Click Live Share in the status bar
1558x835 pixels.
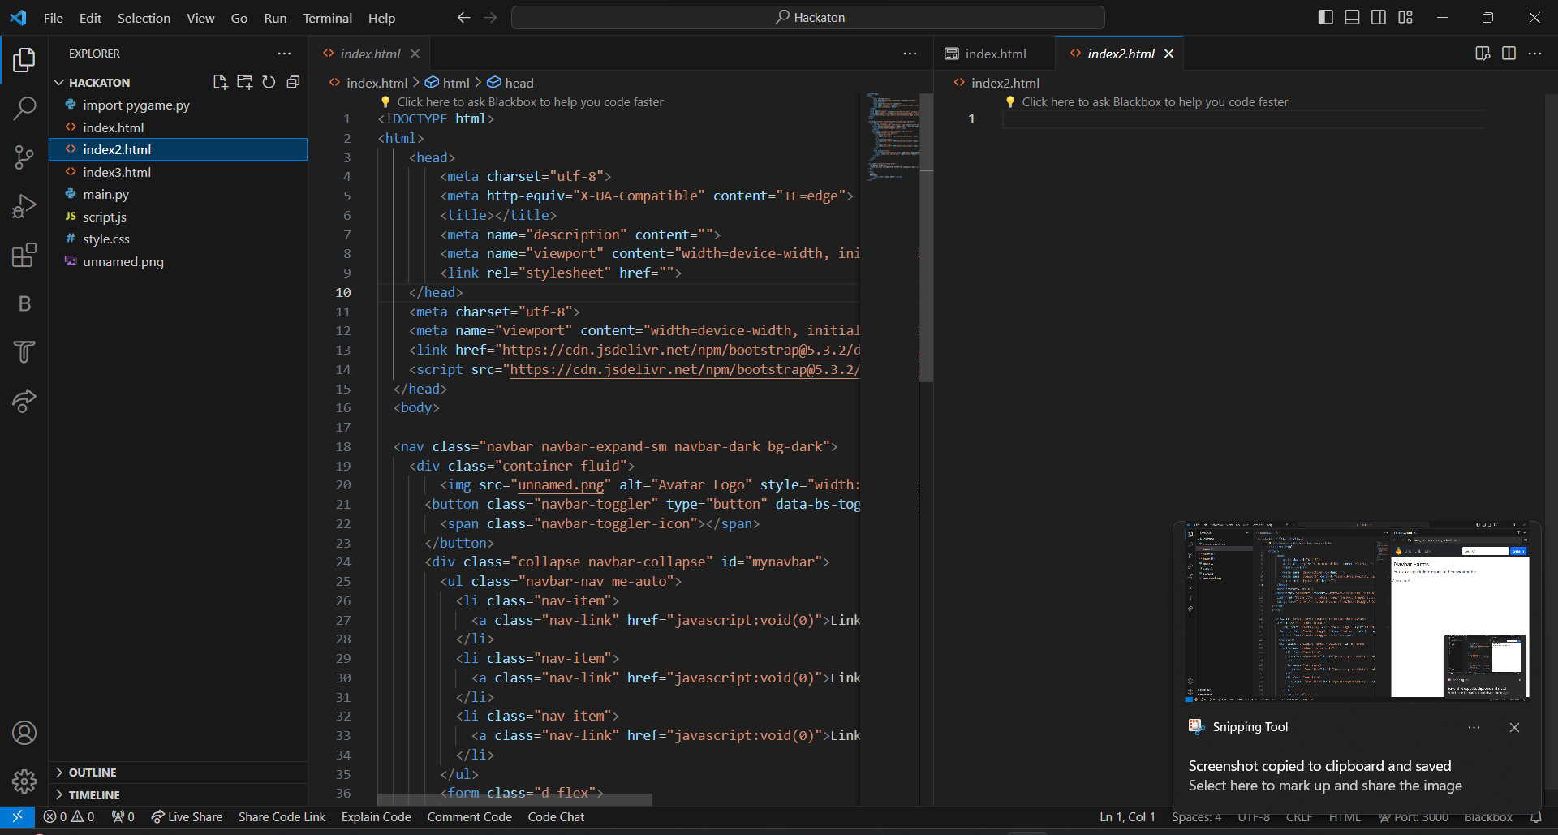187,817
